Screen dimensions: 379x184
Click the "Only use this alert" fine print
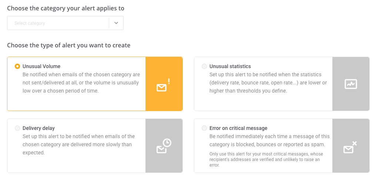coord(266,160)
